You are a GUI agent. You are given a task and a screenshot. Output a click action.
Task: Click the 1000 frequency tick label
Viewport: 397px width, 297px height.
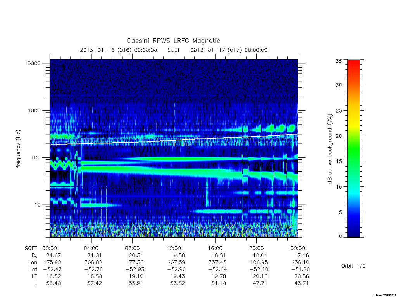pyautogui.click(x=34, y=110)
